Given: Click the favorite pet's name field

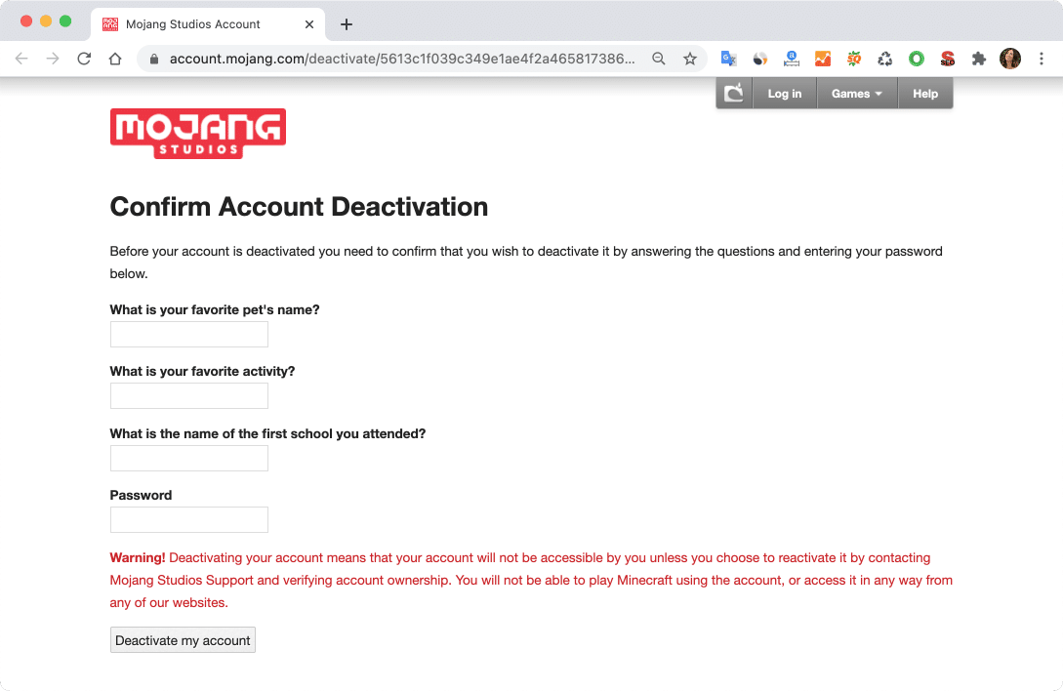Looking at the screenshot, I should pos(189,335).
